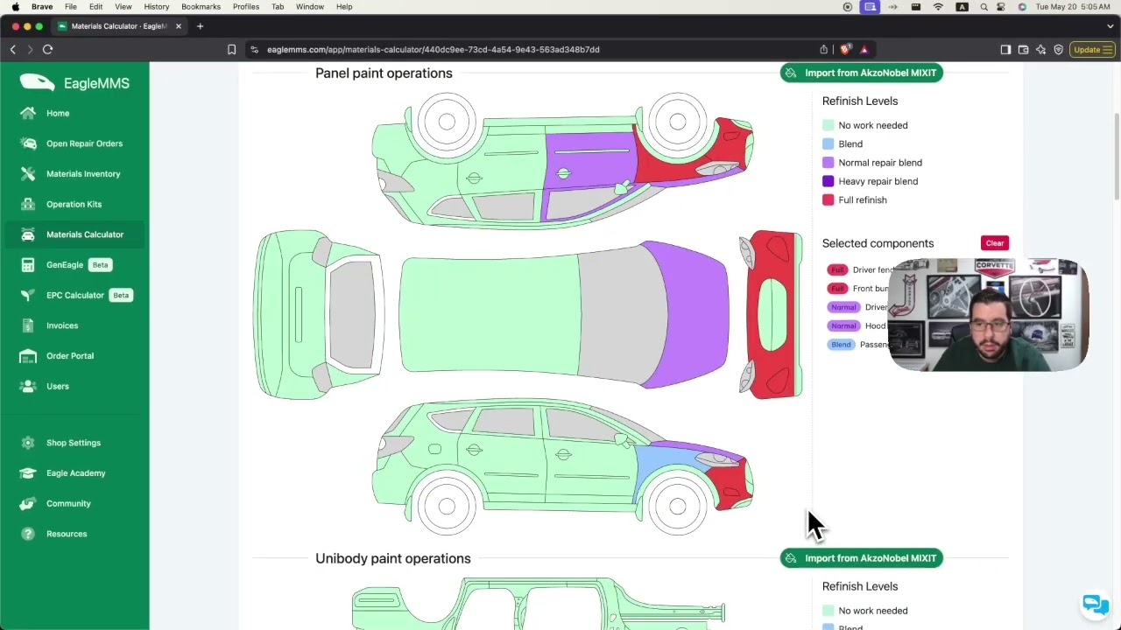Clear the selected components
This screenshot has height=630, width=1121.
pos(995,243)
